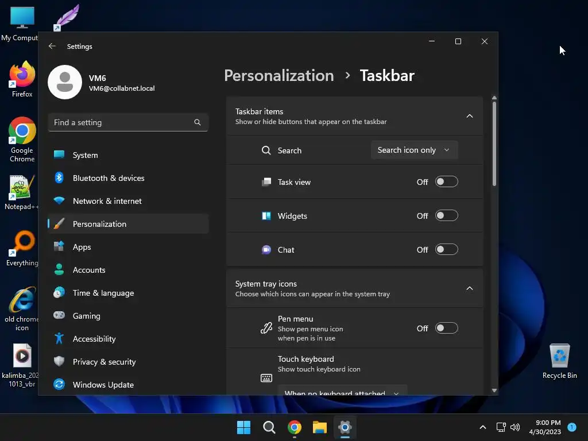Open Accessibility settings
The image size is (588, 441).
click(128, 339)
